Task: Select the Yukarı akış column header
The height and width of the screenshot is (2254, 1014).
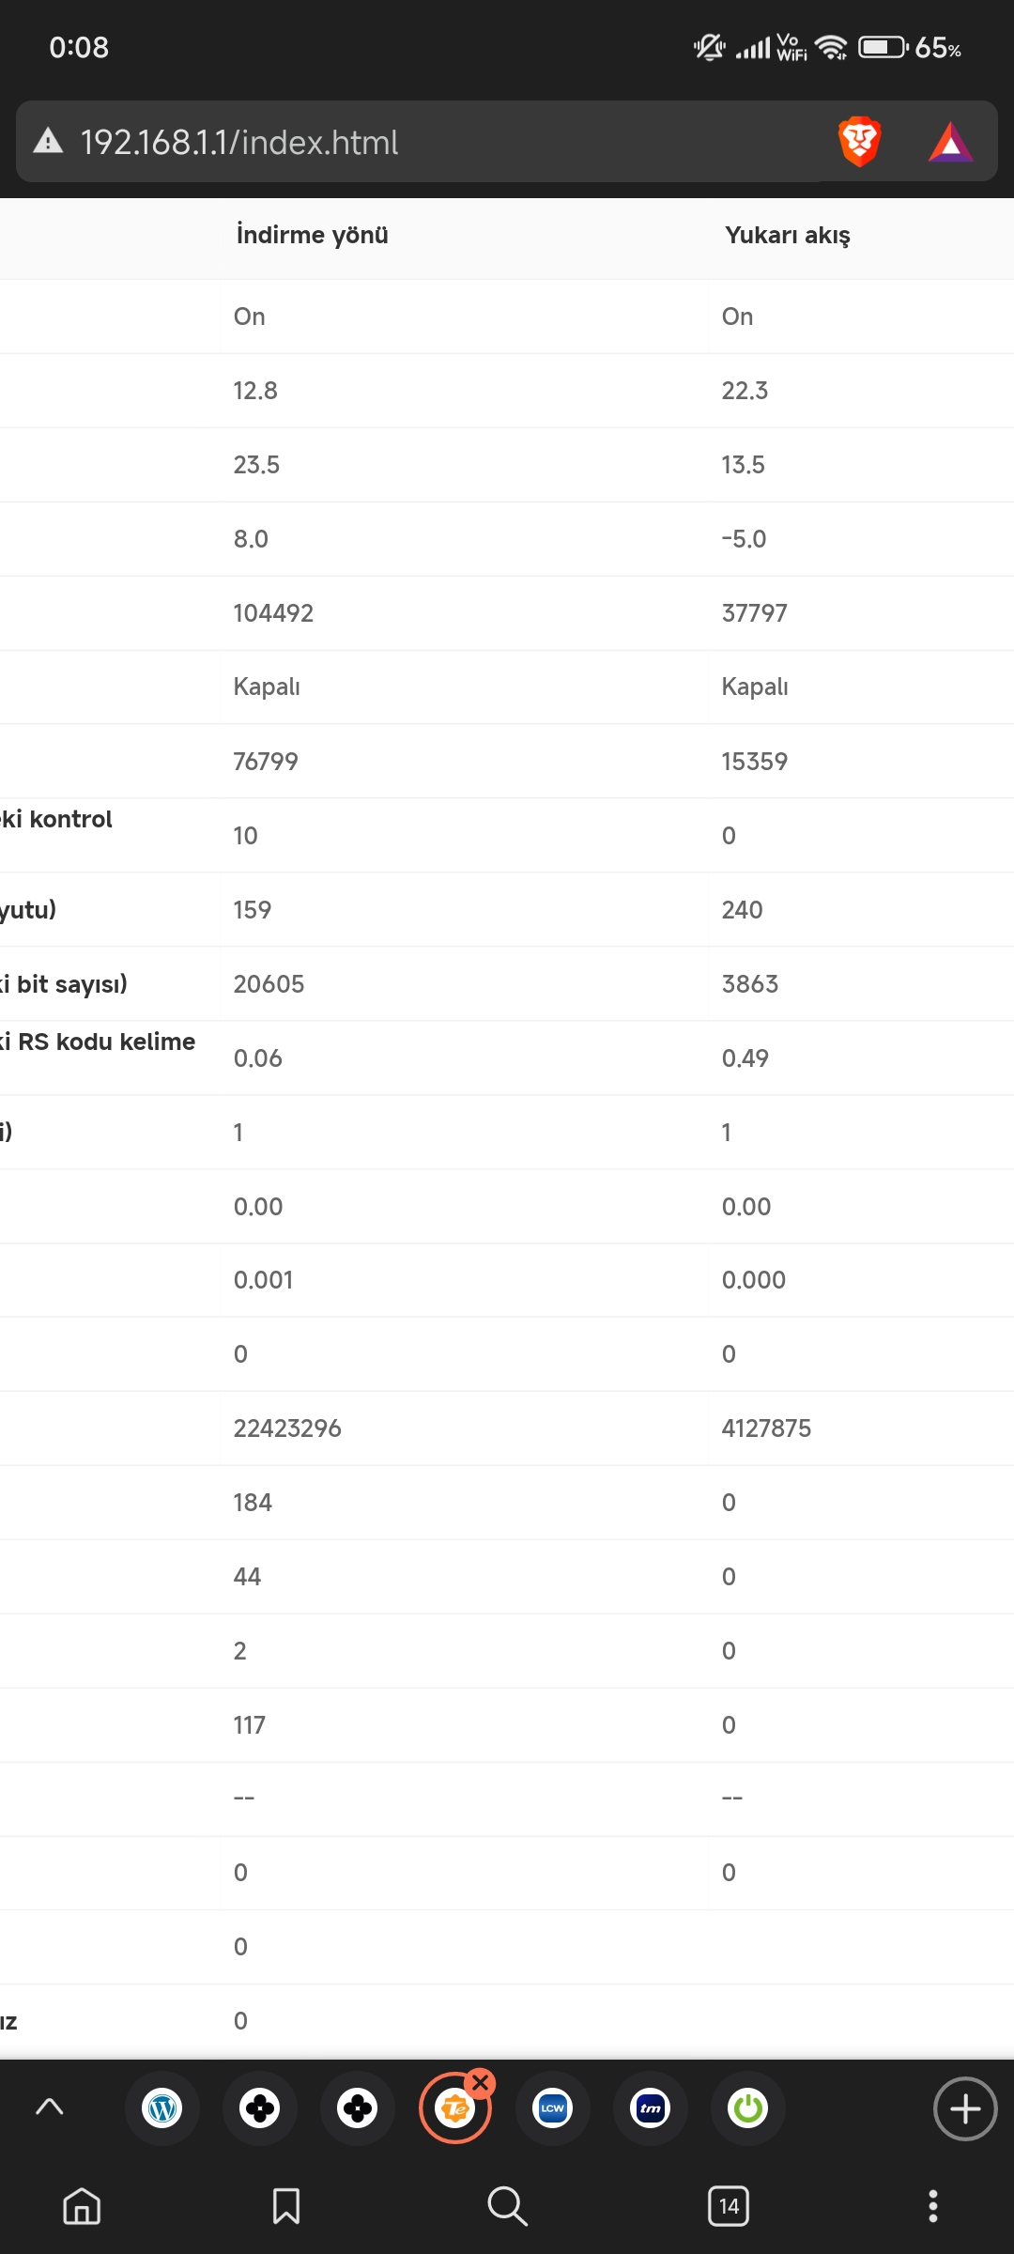Action: point(788,235)
